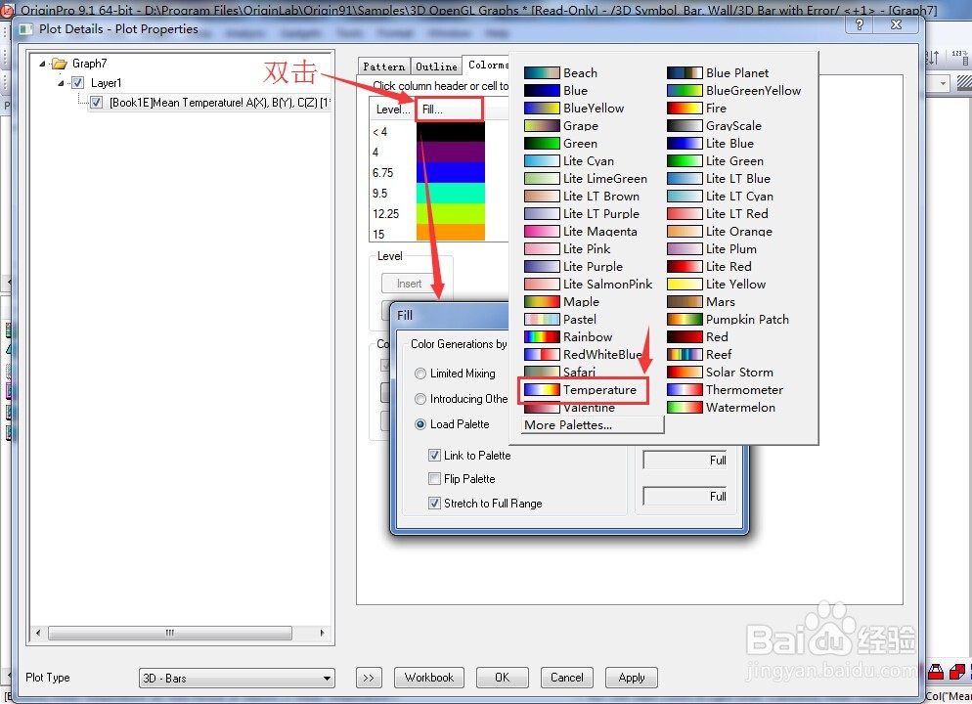Click the Lite Magenta gradient icon
The width and height of the screenshot is (972, 704).
pyautogui.click(x=542, y=231)
